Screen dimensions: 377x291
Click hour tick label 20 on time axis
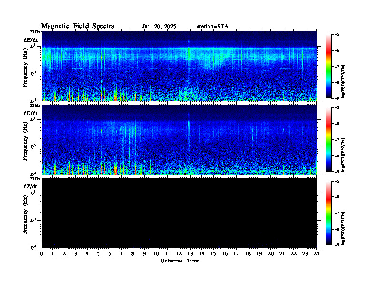point(271,253)
